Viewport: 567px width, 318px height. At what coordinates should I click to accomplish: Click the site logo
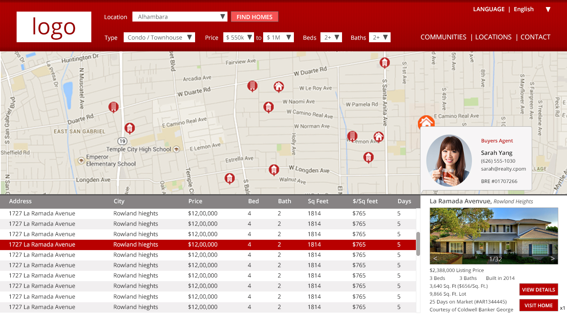54,26
